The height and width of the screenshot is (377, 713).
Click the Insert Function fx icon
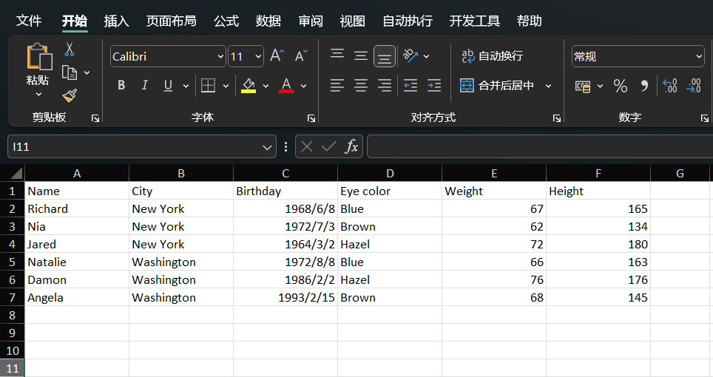[351, 146]
